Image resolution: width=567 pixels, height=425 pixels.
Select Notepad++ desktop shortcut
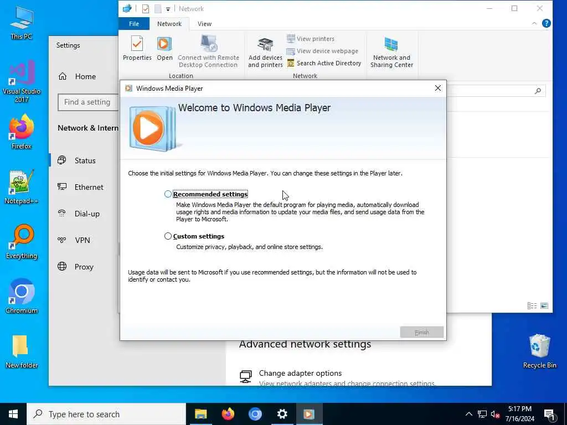click(x=22, y=187)
